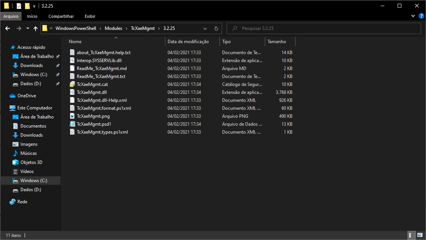
Task: Open pinned Dados (D:) under Acesso rápido
Action: [31, 84]
